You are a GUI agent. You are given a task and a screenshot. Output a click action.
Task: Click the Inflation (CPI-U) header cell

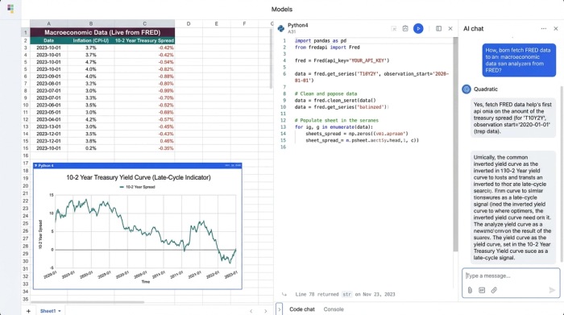90,40
